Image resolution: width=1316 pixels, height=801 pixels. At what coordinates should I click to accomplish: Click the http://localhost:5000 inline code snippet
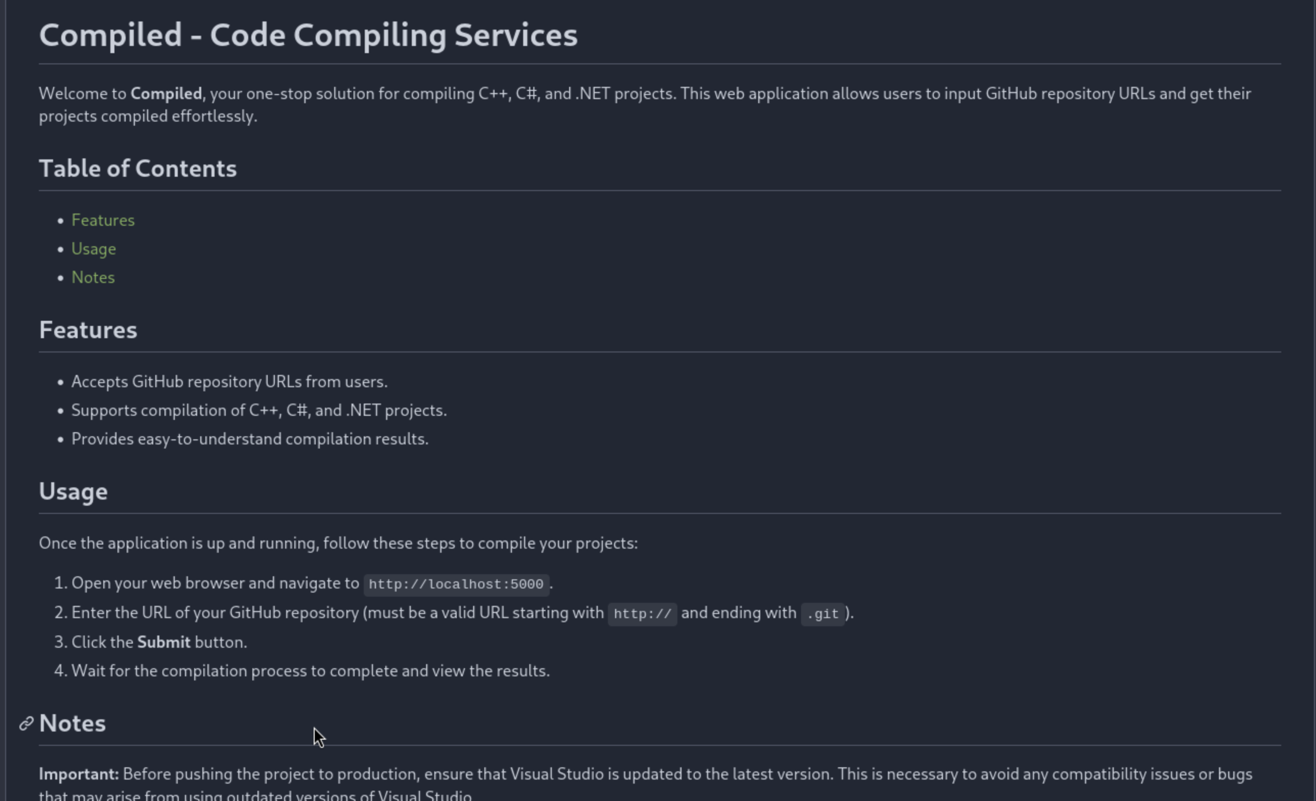456,584
